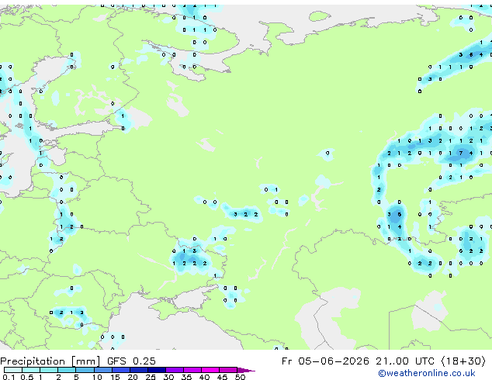Select the 5–10 mm legend color box
This screenshot has width=492, height=380.
coord(85,370)
